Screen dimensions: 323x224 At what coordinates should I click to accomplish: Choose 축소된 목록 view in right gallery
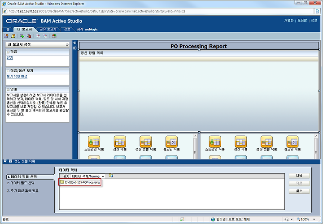point(292,143)
